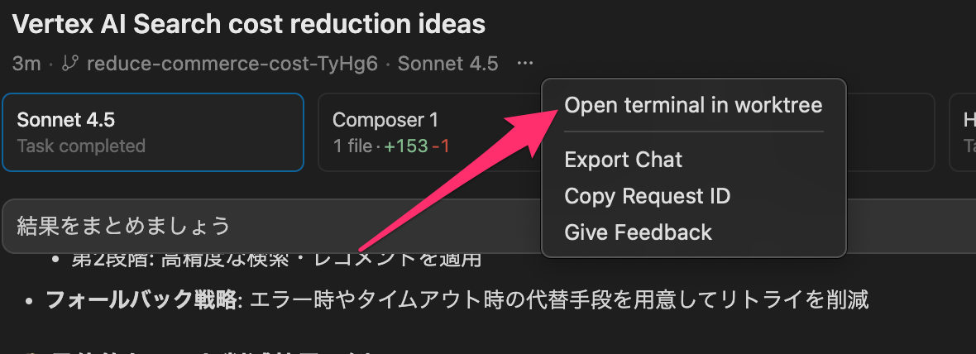Click the 3m timestamp

(x=26, y=64)
